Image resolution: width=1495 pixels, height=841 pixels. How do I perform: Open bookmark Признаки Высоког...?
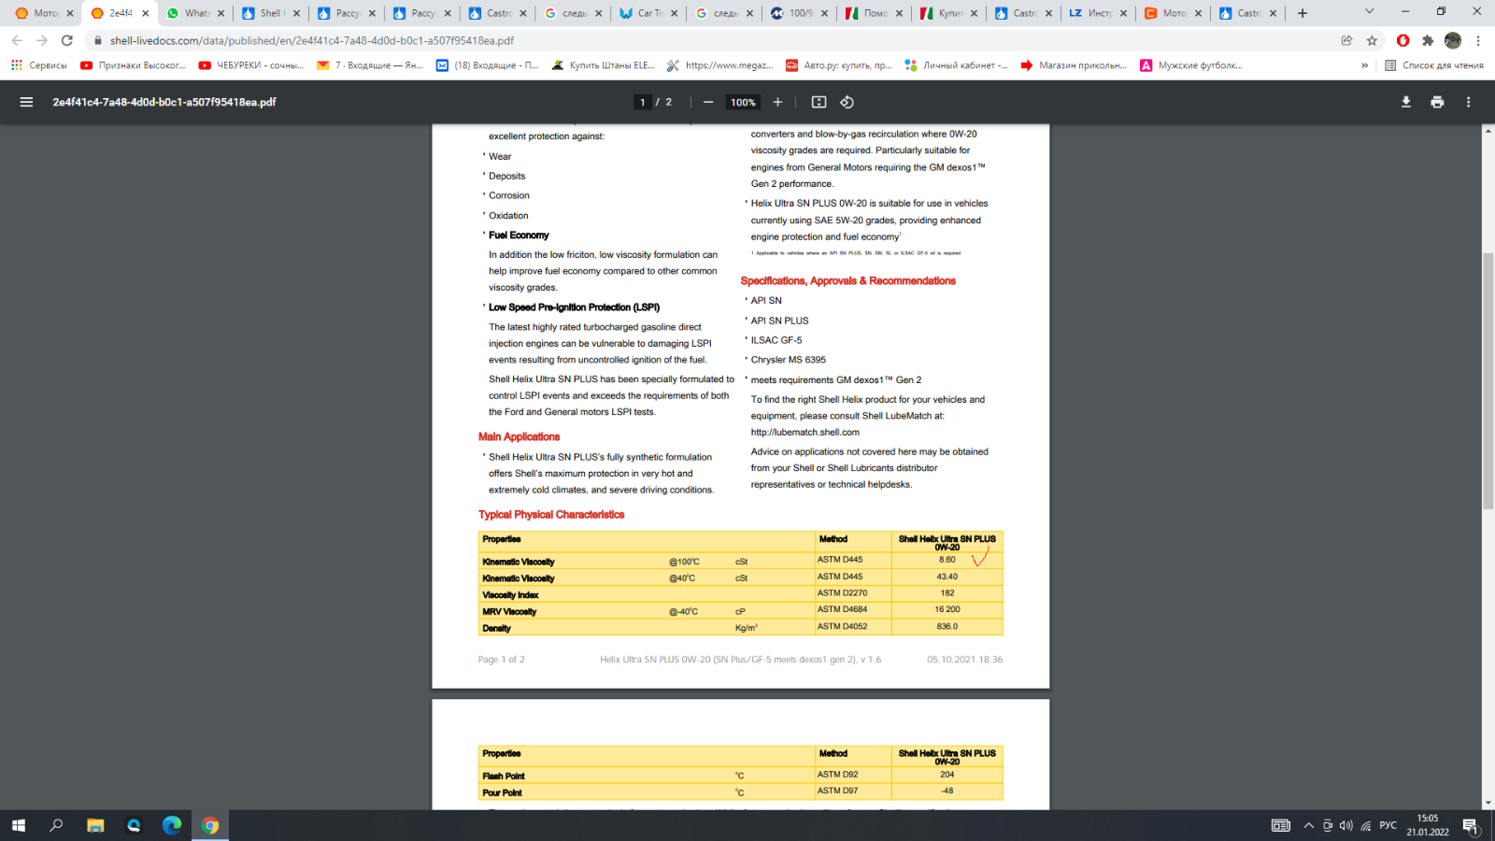(134, 65)
